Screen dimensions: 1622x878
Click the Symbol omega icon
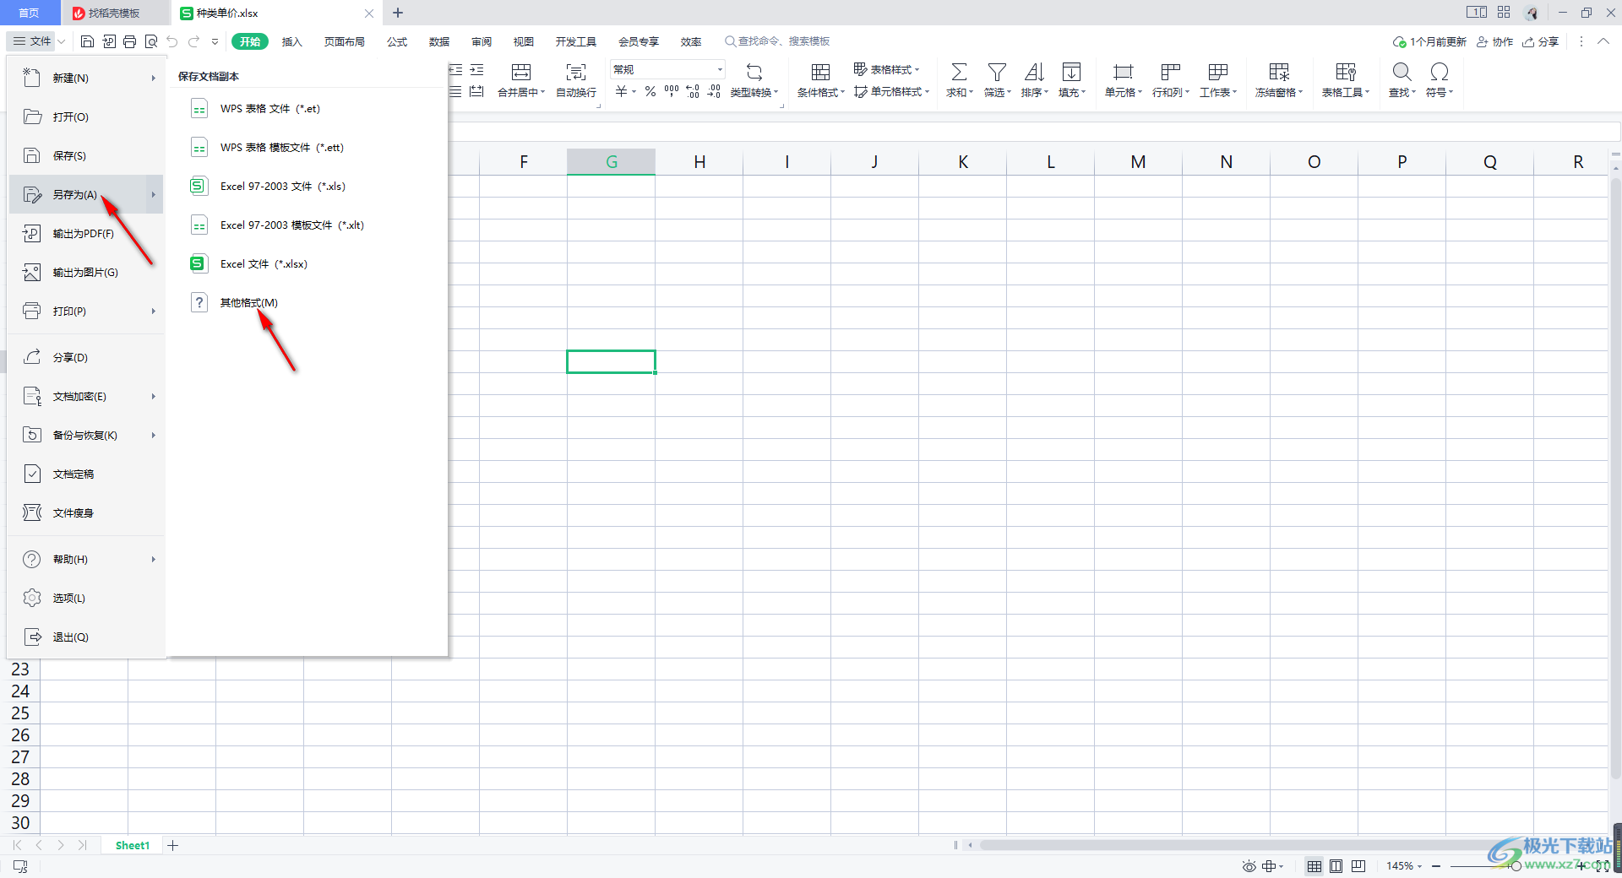1440,72
